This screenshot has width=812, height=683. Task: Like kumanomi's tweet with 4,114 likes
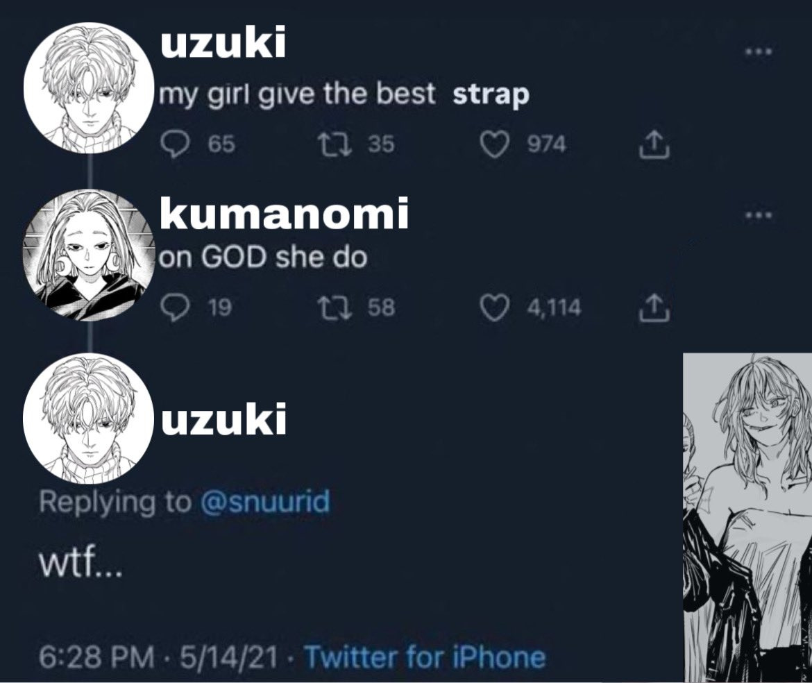coord(495,307)
